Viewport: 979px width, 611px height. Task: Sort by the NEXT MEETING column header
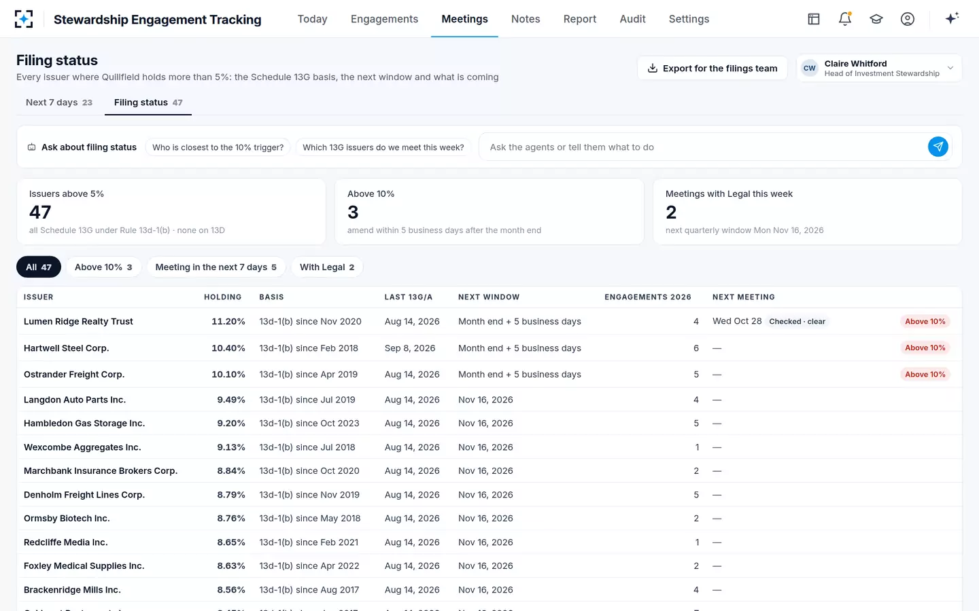[744, 297]
